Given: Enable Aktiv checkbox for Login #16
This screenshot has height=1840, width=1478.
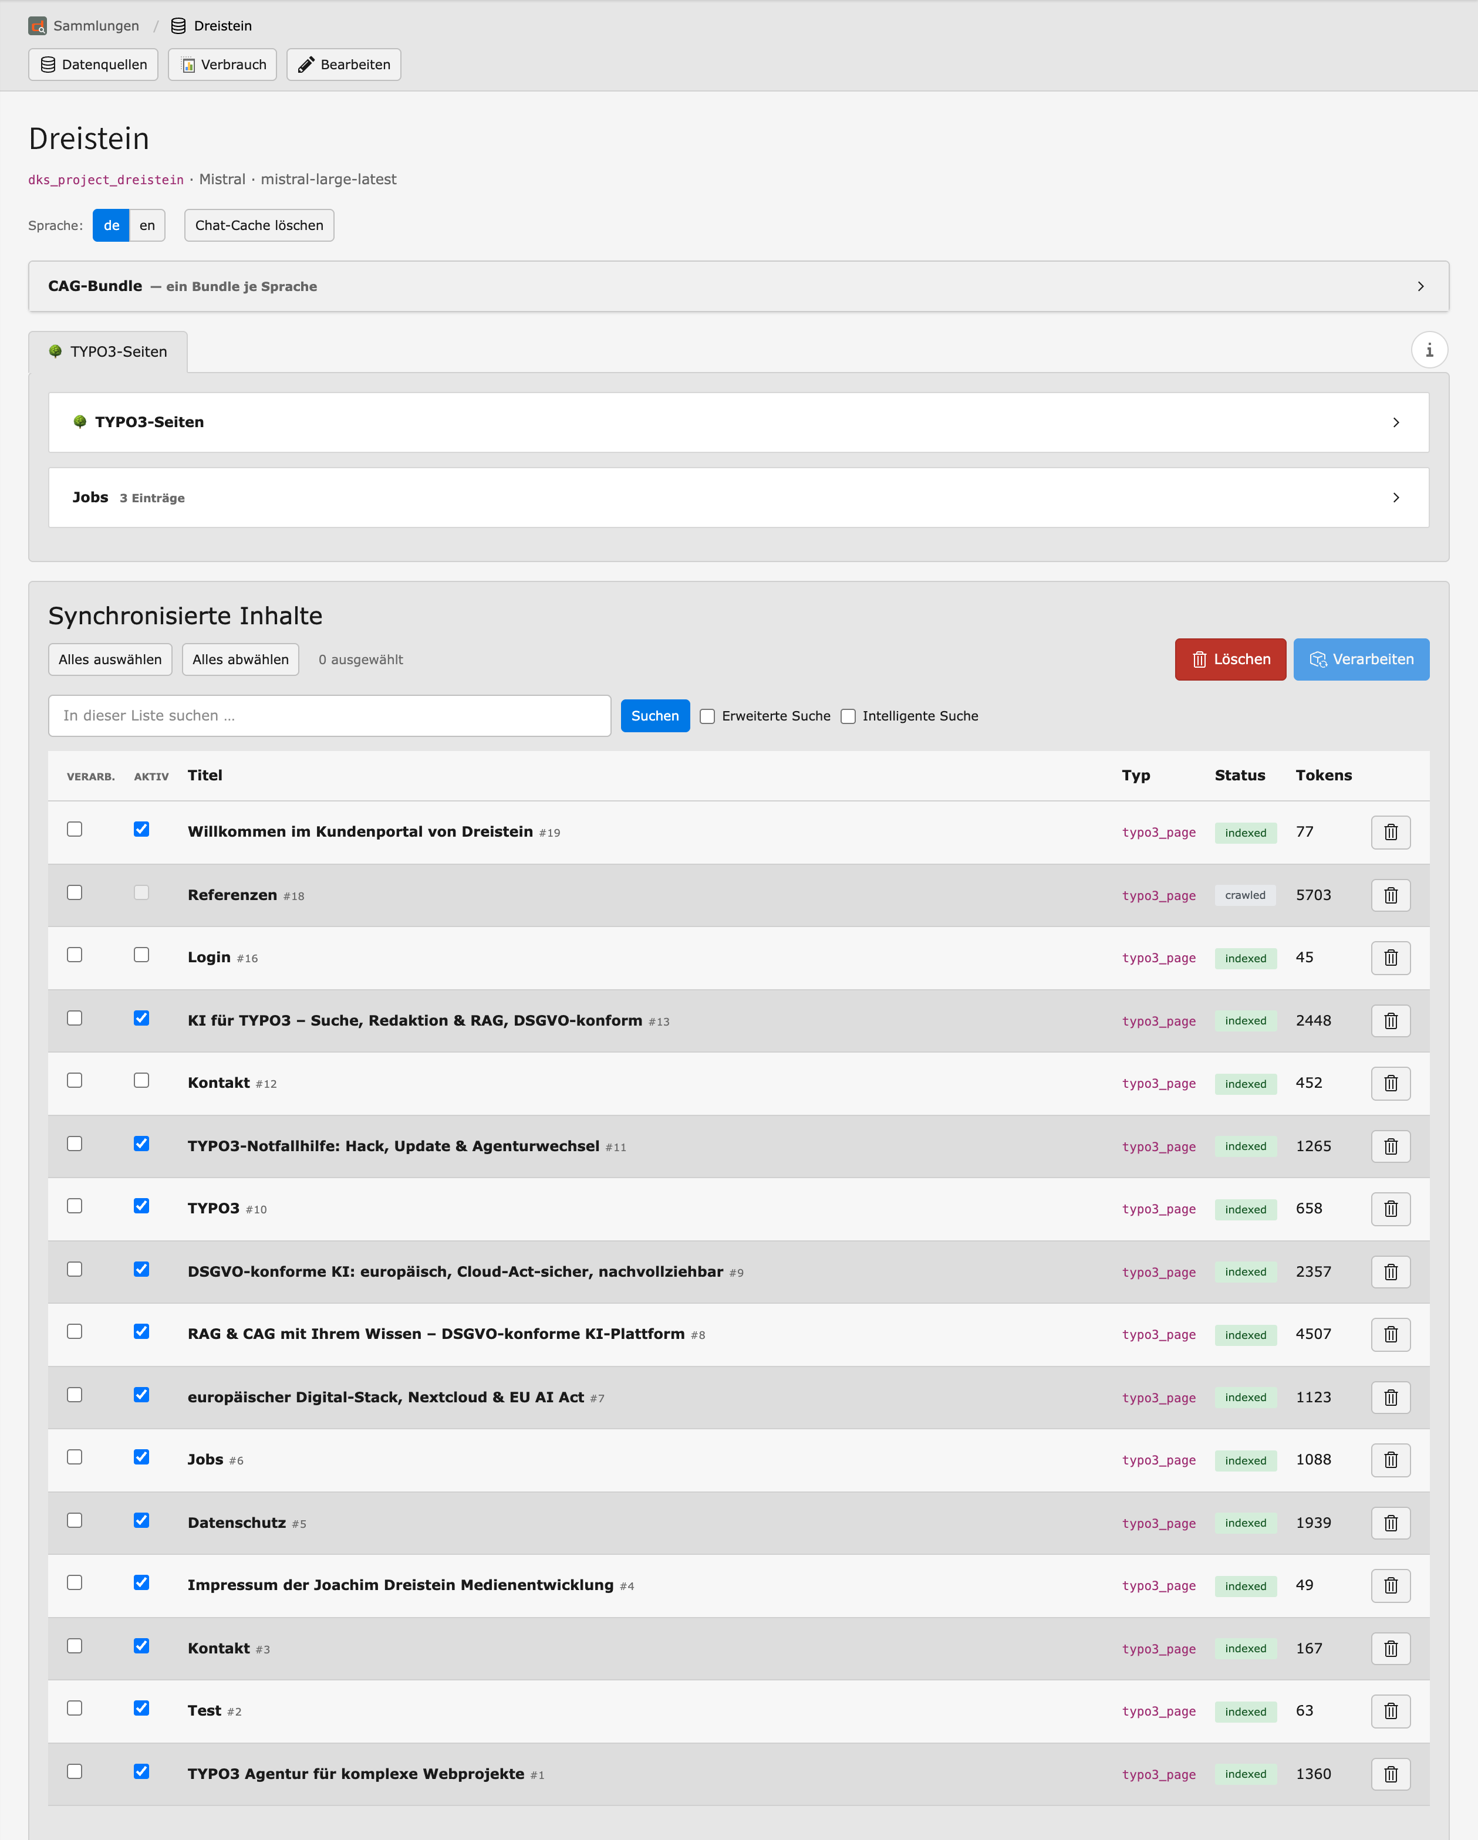Looking at the screenshot, I should pyautogui.click(x=141, y=955).
